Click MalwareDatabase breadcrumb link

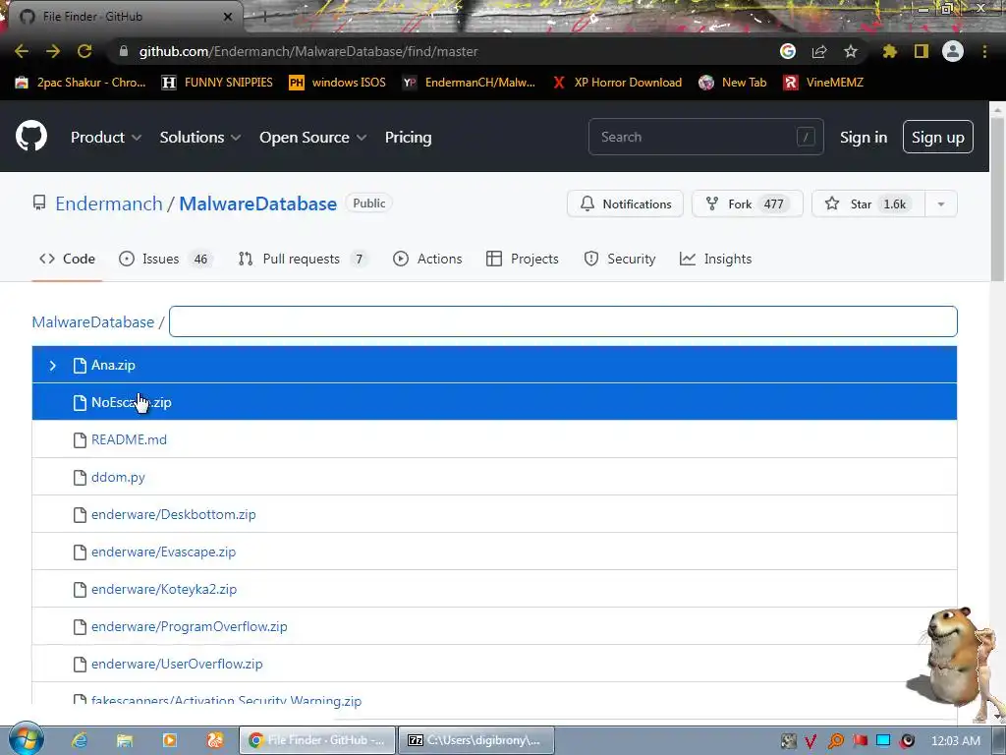tap(93, 321)
